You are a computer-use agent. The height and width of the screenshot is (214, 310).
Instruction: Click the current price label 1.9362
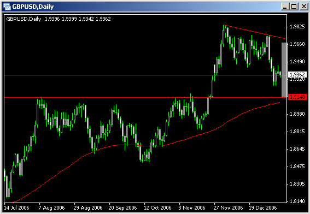click(297, 74)
